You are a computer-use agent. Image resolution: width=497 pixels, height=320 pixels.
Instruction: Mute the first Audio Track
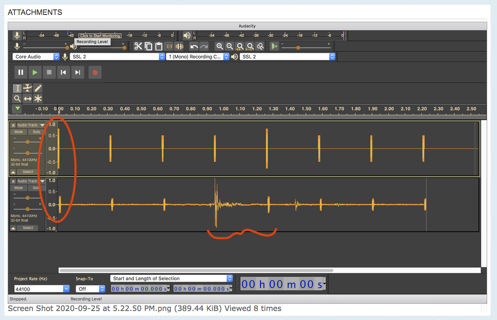click(18, 131)
